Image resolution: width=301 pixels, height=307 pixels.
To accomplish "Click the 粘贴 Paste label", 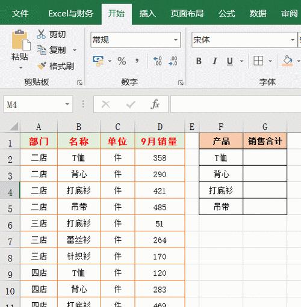I will pos(20,56).
